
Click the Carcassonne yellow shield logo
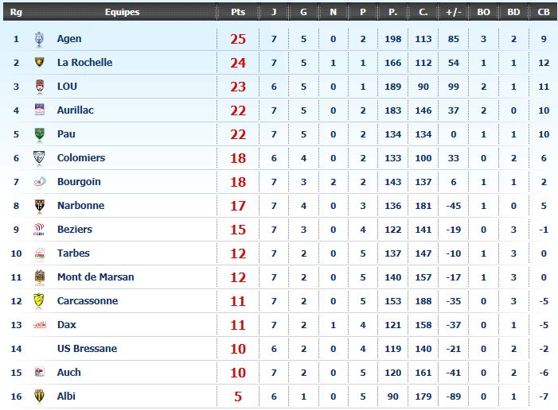point(40,301)
